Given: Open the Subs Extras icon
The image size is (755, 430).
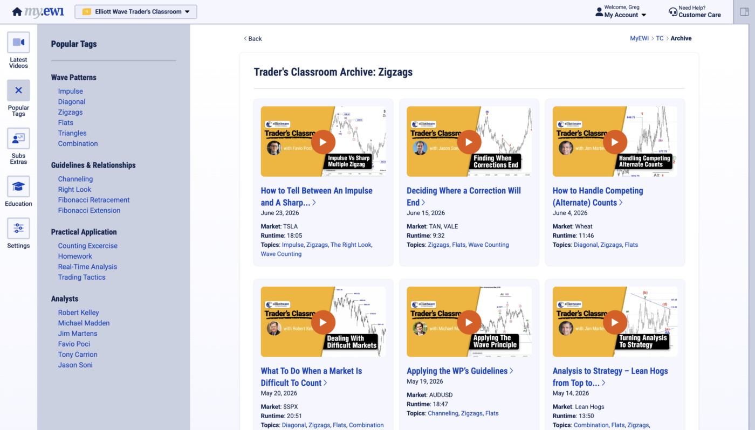Looking at the screenshot, I should [18, 138].
